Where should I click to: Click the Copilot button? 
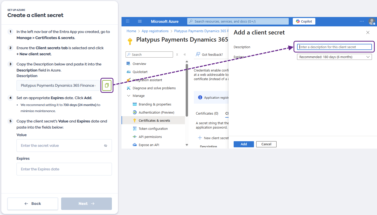pos(304,22)
